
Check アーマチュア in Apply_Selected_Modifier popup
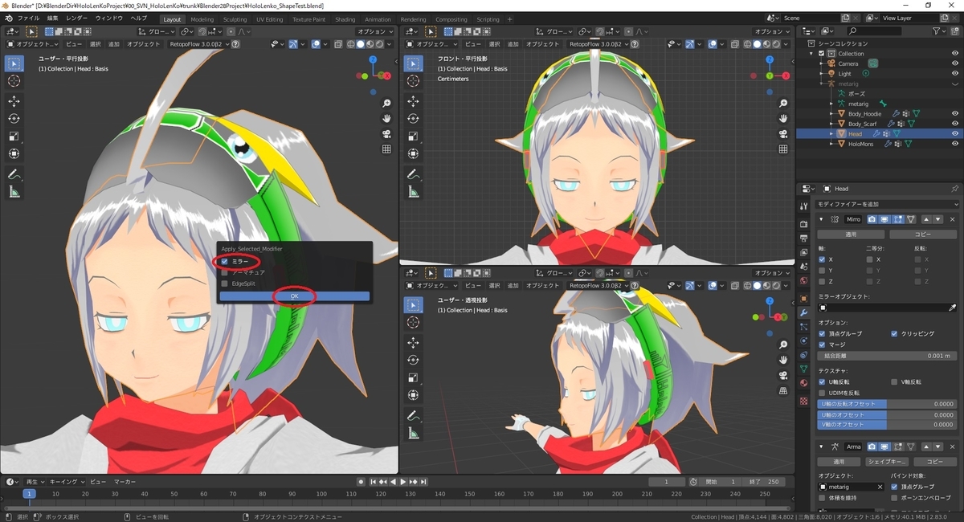pos(225,272)
